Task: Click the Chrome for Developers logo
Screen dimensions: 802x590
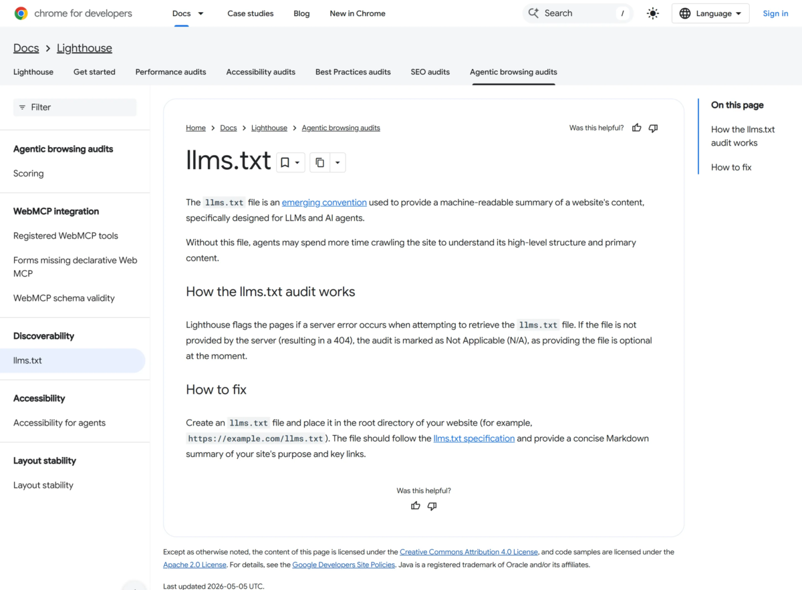Action: 73,13
